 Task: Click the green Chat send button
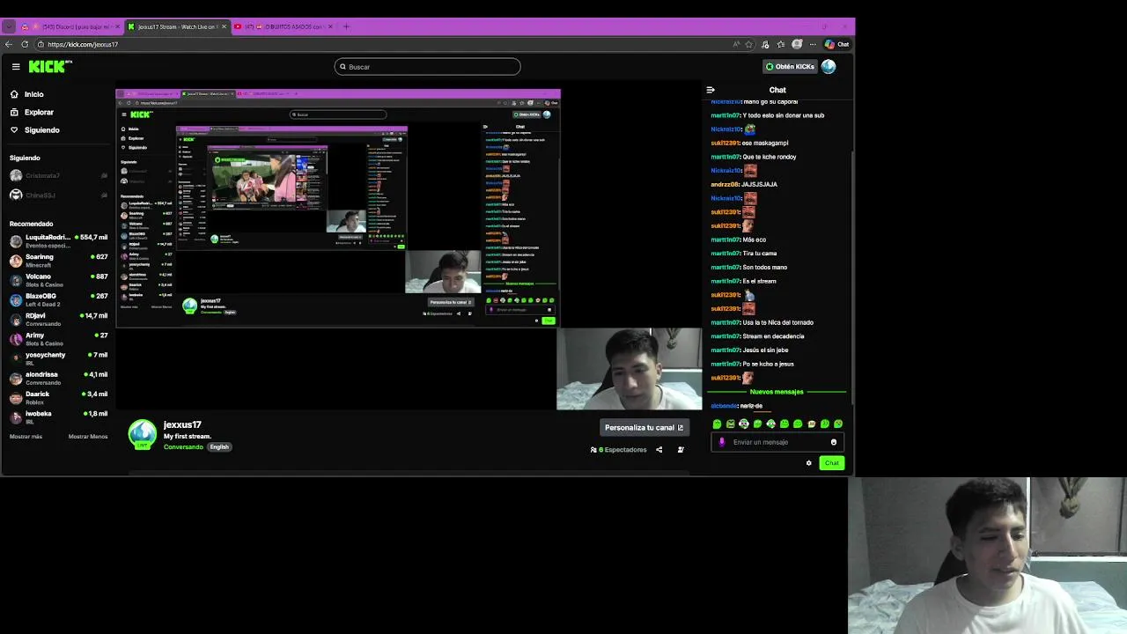832,463
